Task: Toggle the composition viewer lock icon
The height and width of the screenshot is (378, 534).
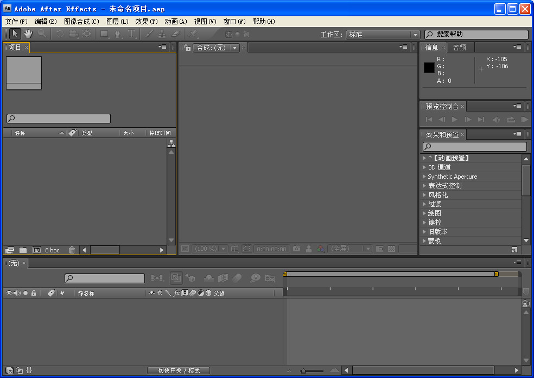Action: pos(187,48)
